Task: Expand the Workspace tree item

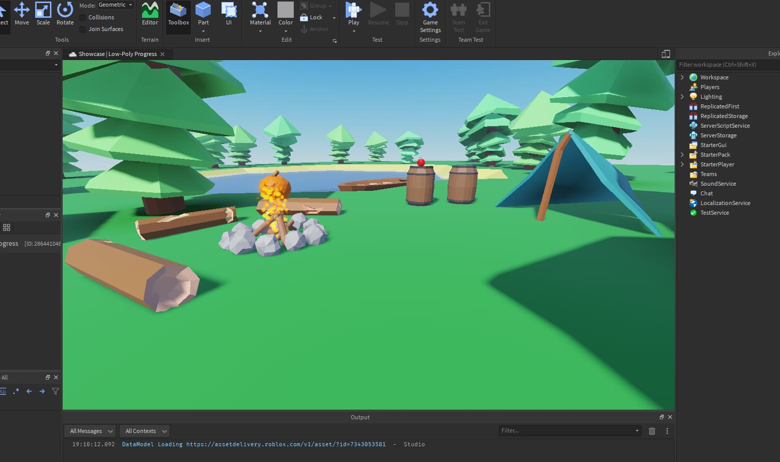Action: 682,77
